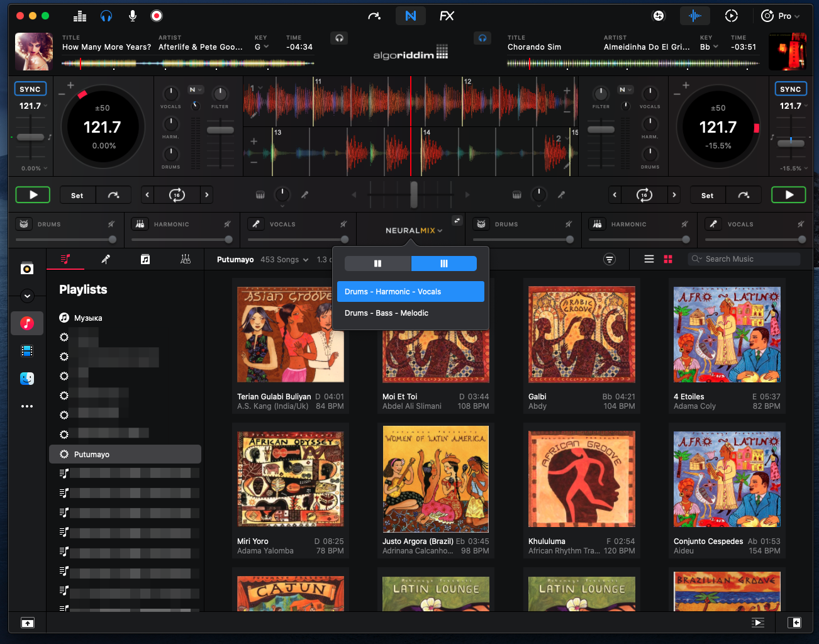The image size is (819, 644).
Task: Click the microphone icon in top bar
Action: pos(133,16)
